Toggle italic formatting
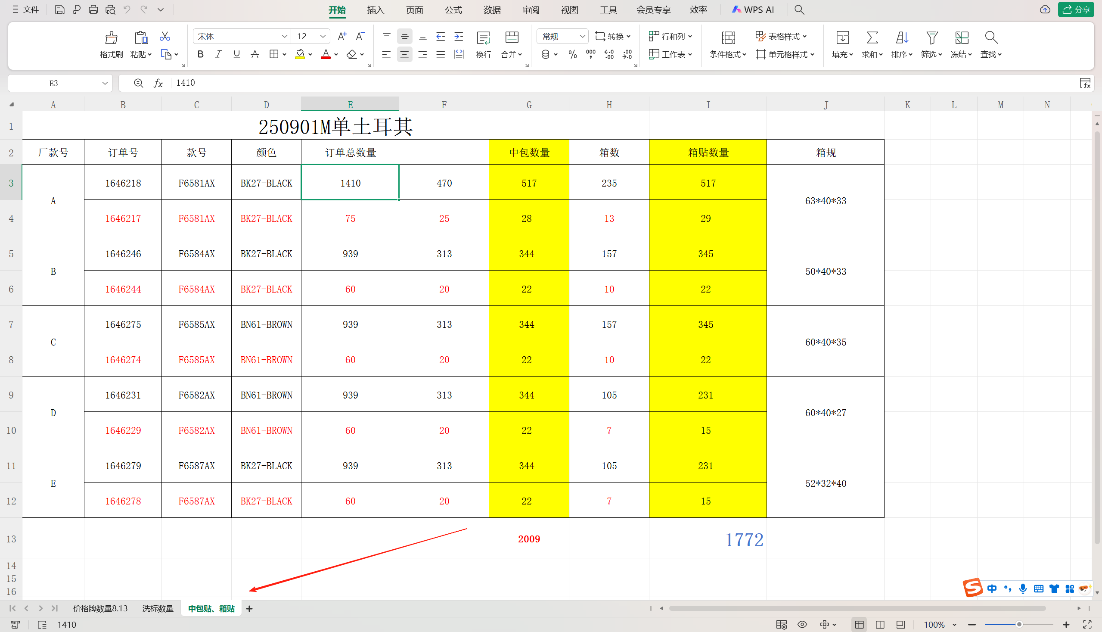This screenshot has width=1102, height=632. point(218,54)
